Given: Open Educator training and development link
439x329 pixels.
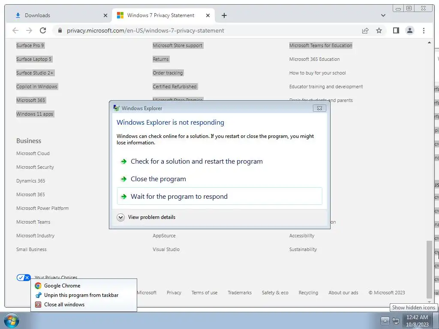Looking at the screenshot, I should tap(326, 87).
